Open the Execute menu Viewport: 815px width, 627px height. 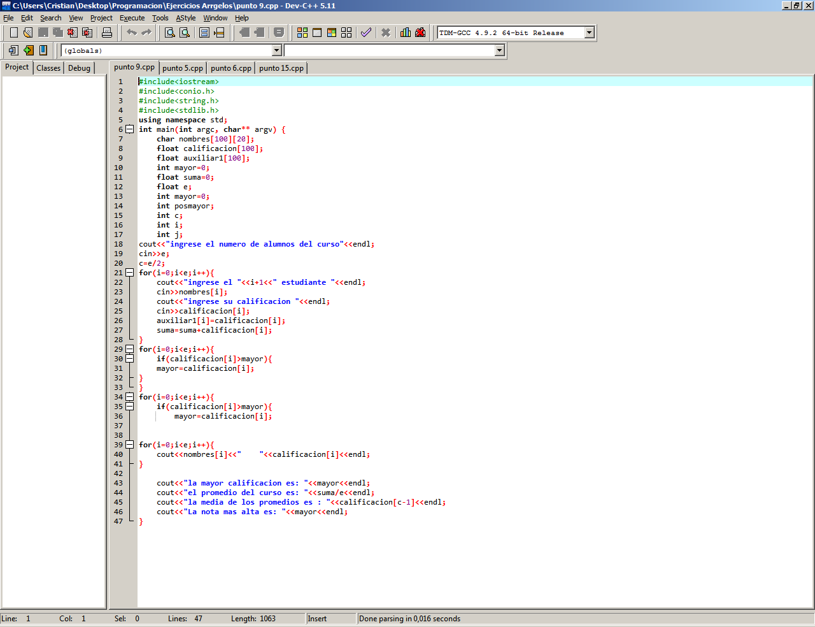[132, 18]
